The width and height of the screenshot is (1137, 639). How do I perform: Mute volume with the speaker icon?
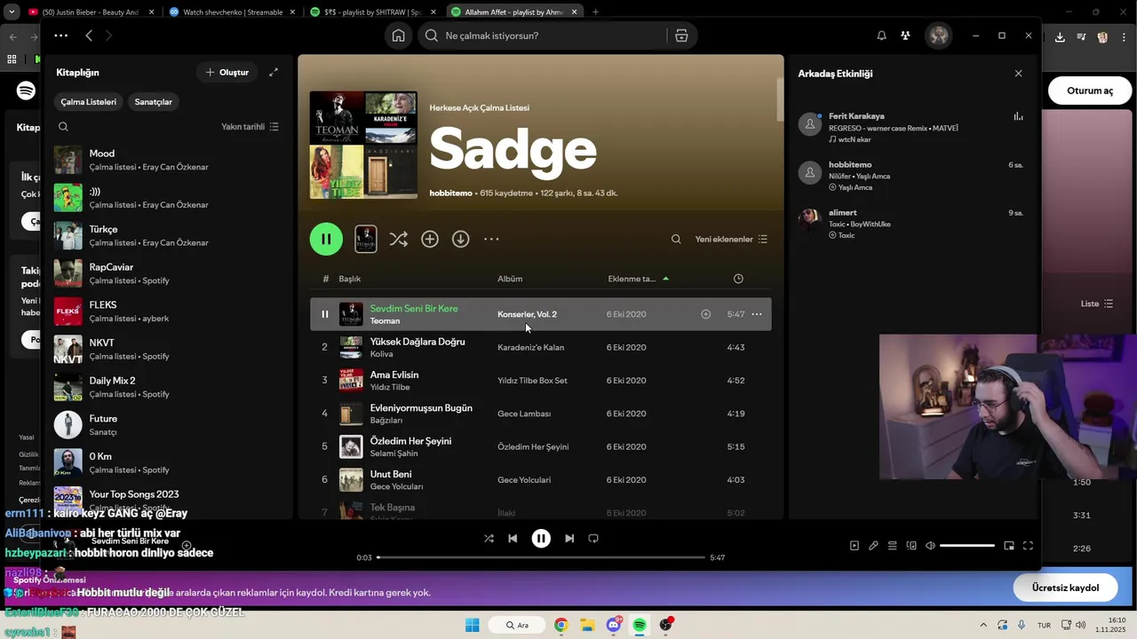[x=930, y=546]
